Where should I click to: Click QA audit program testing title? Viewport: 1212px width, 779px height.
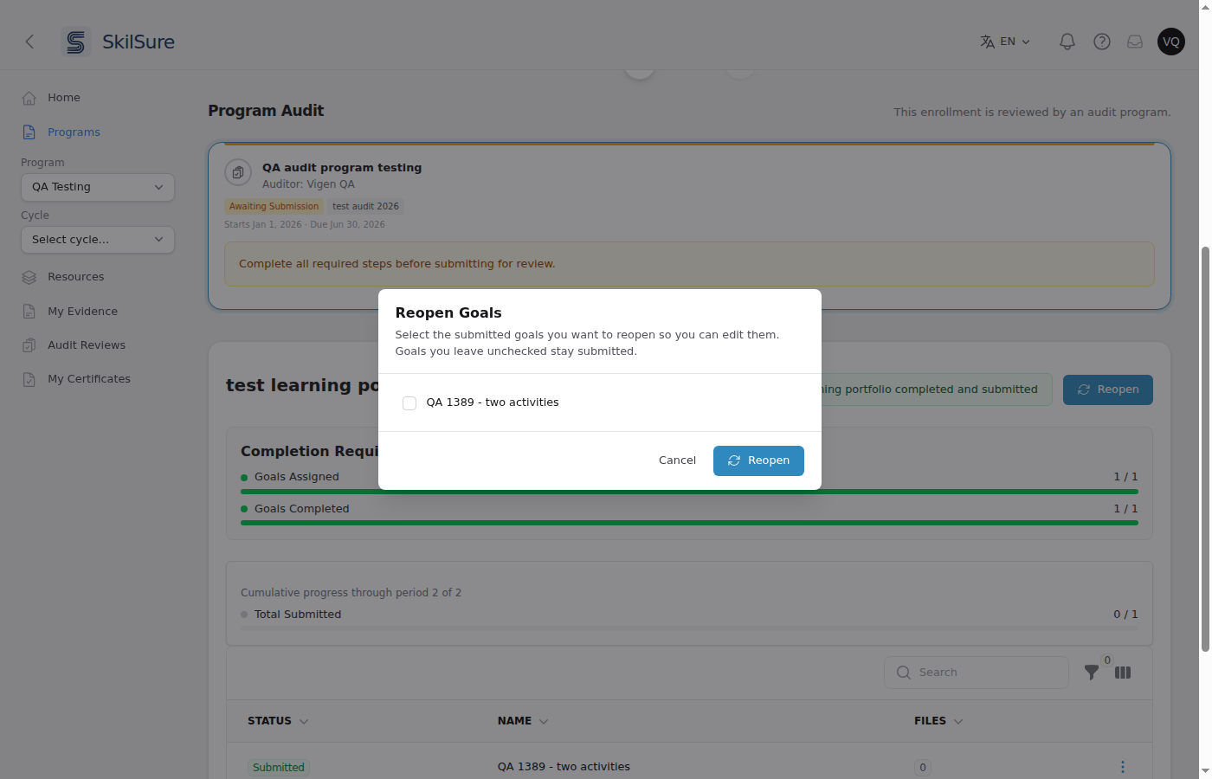tap(342, 168)
